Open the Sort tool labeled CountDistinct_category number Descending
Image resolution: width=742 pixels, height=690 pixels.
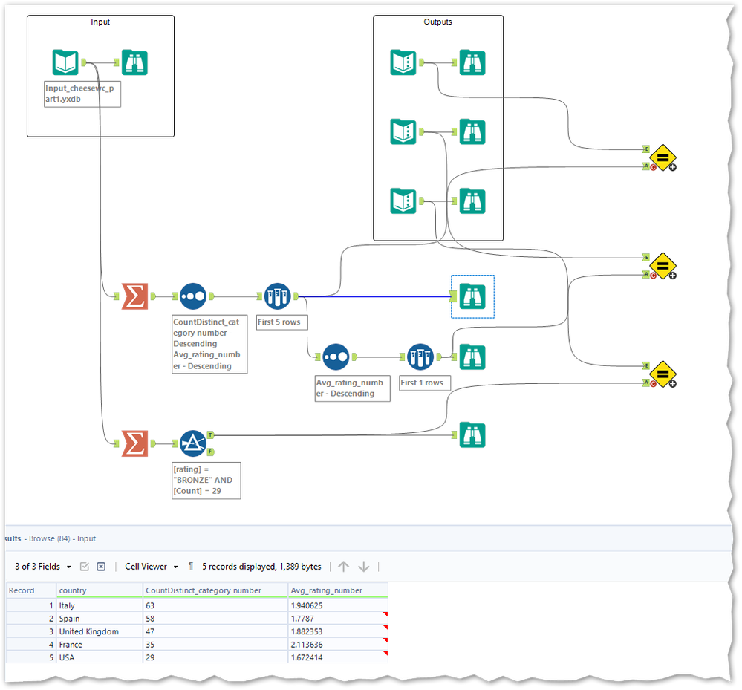click(192, 296)
